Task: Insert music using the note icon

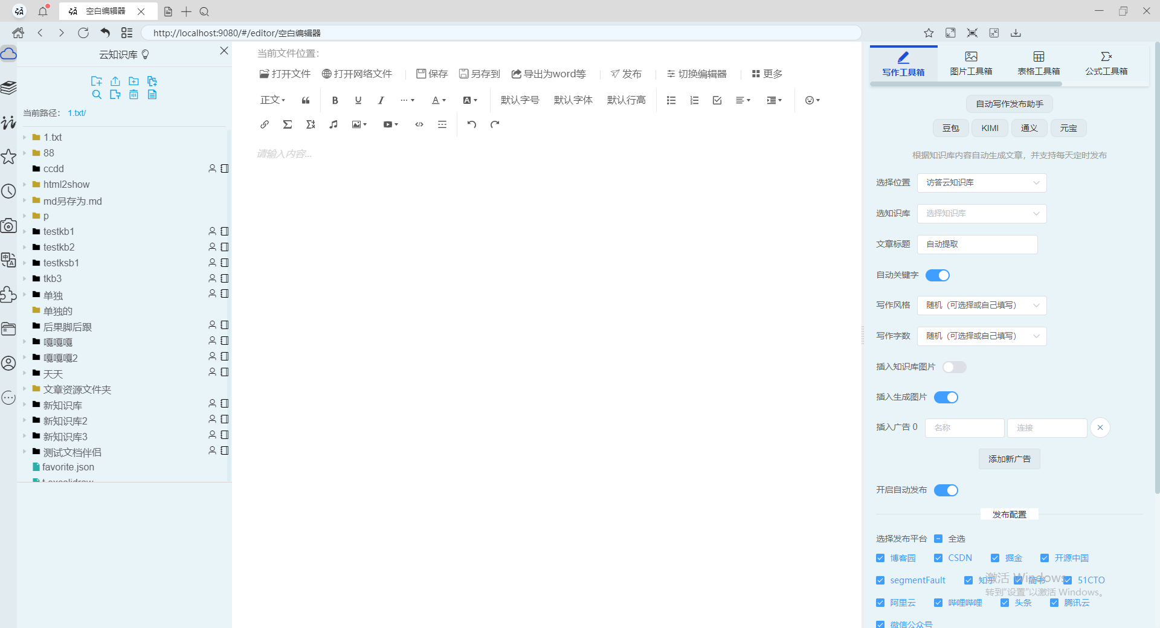Action: point(333,124)
